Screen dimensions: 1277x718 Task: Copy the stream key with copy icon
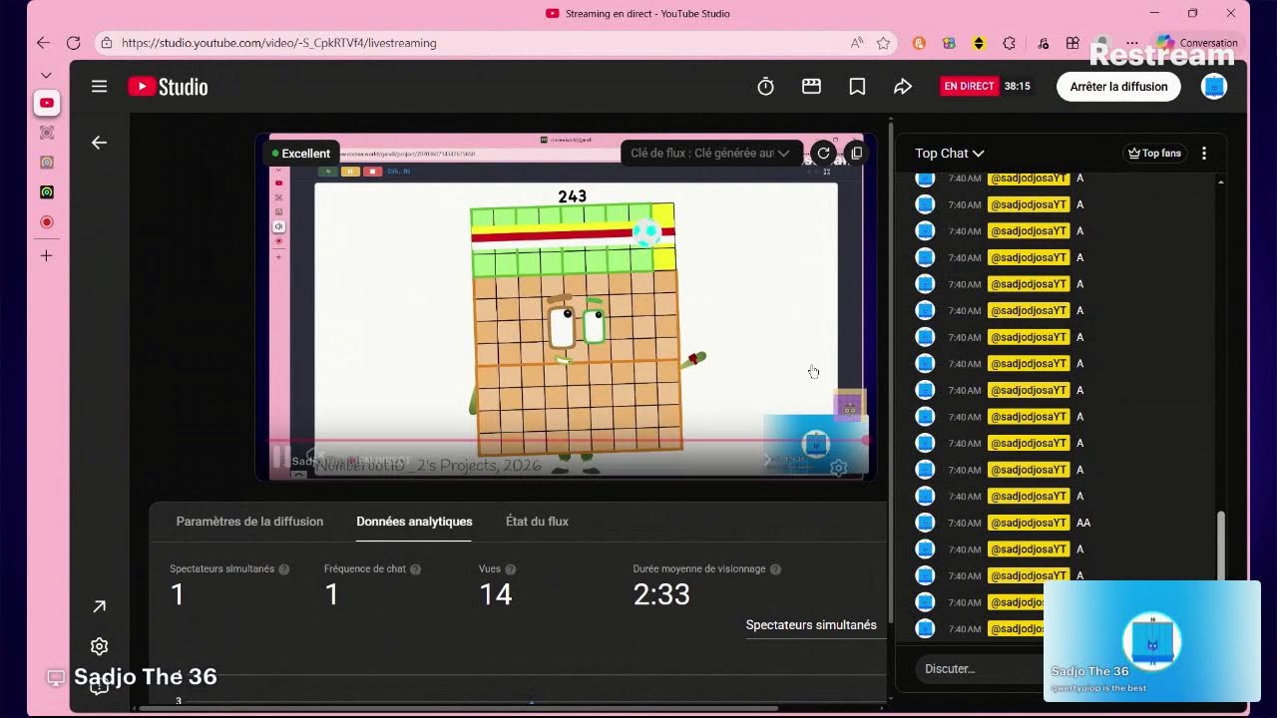(x=855, y=153)
